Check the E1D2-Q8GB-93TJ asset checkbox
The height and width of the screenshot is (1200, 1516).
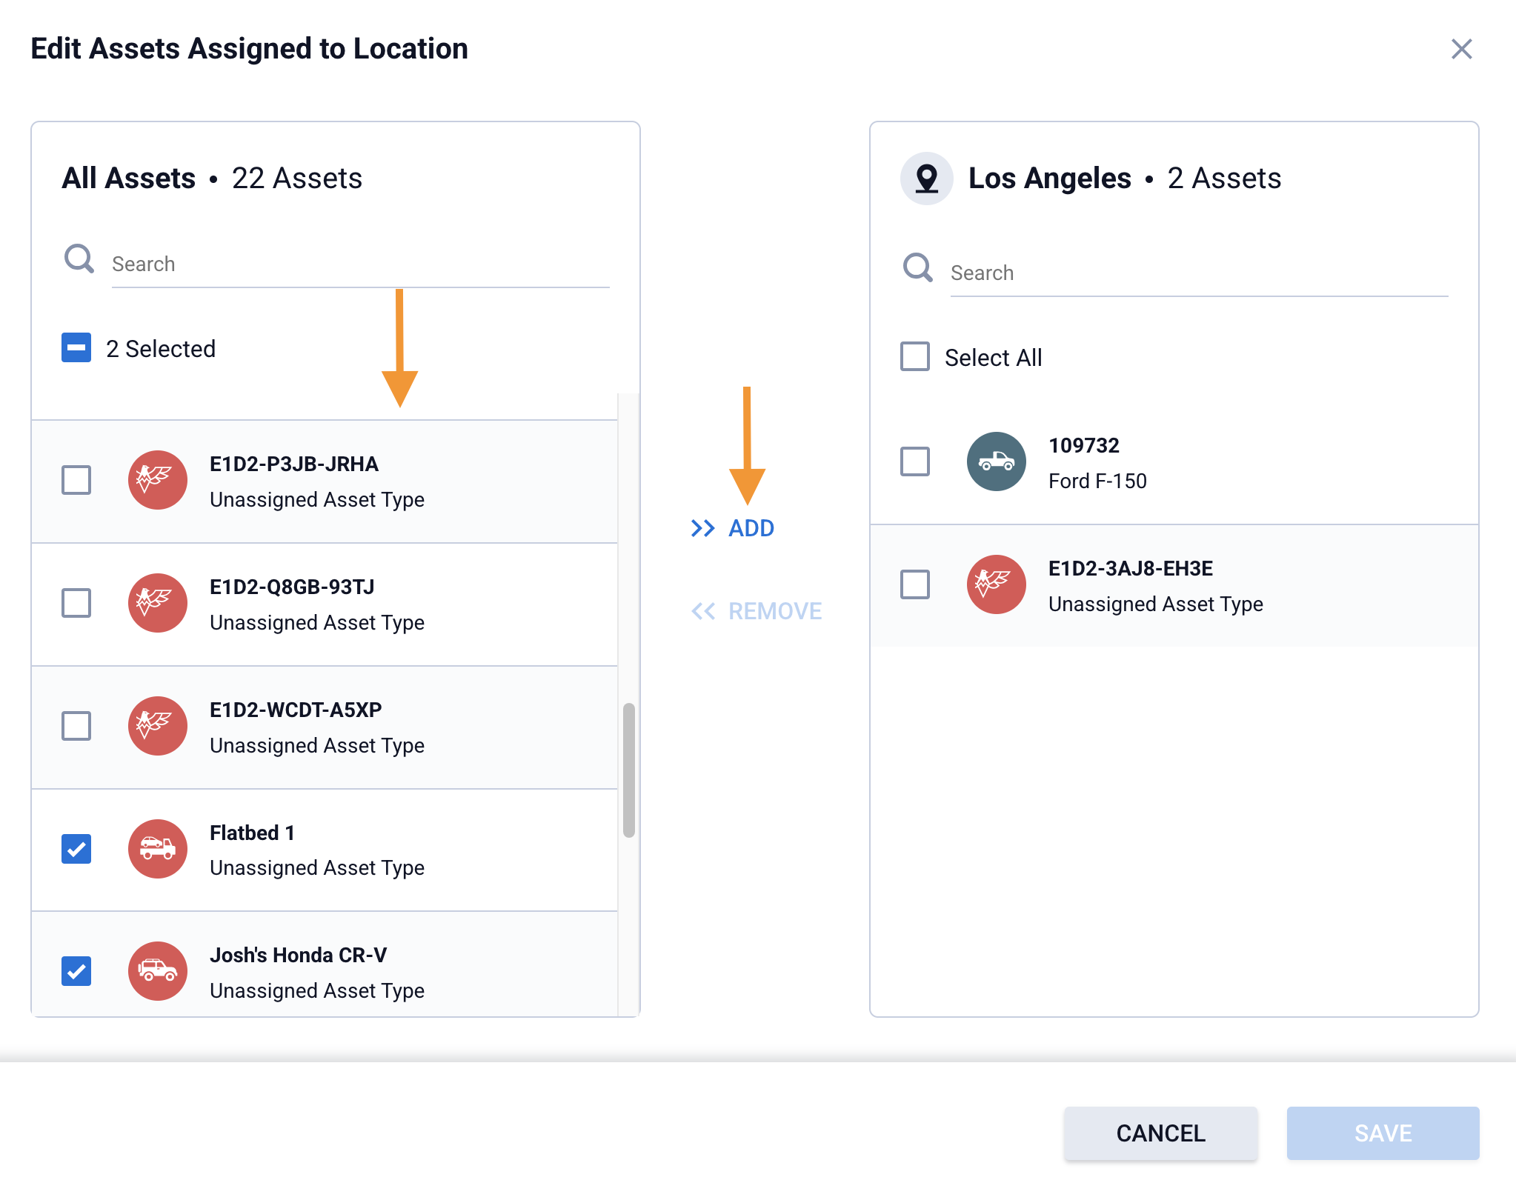coord(76,603)
